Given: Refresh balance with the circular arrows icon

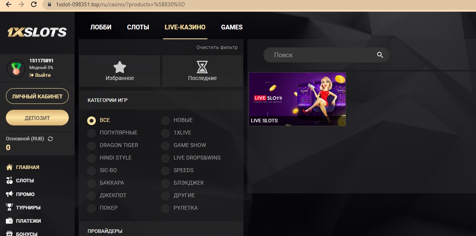Looking at the screenshot, I should tap(50, 139).
